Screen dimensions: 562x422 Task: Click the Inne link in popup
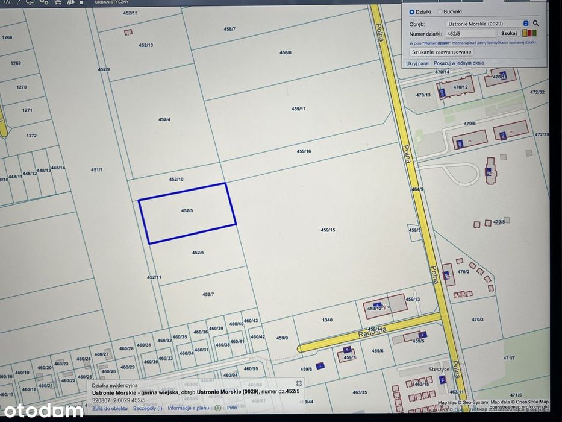pos(231,408)
